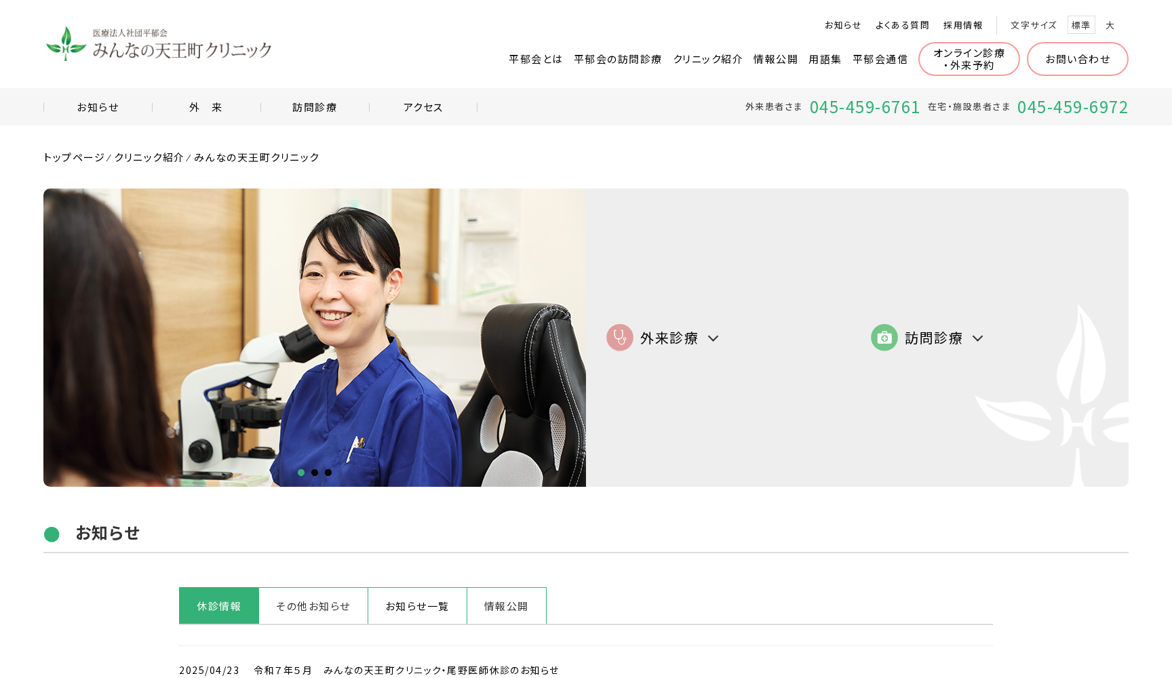The height and width of the screenshot is (678, 1172).
Task: Open the よくある質問 link
Action: click(x=902, y=25)
